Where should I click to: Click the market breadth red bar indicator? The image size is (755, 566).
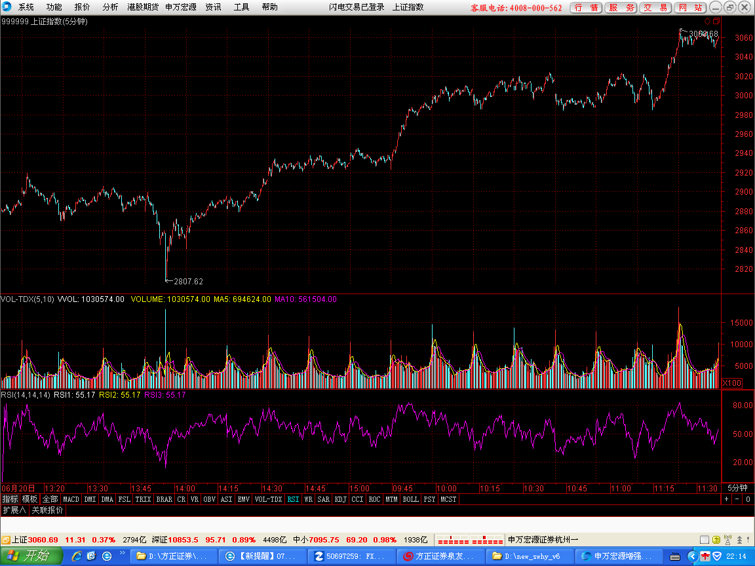470,540
